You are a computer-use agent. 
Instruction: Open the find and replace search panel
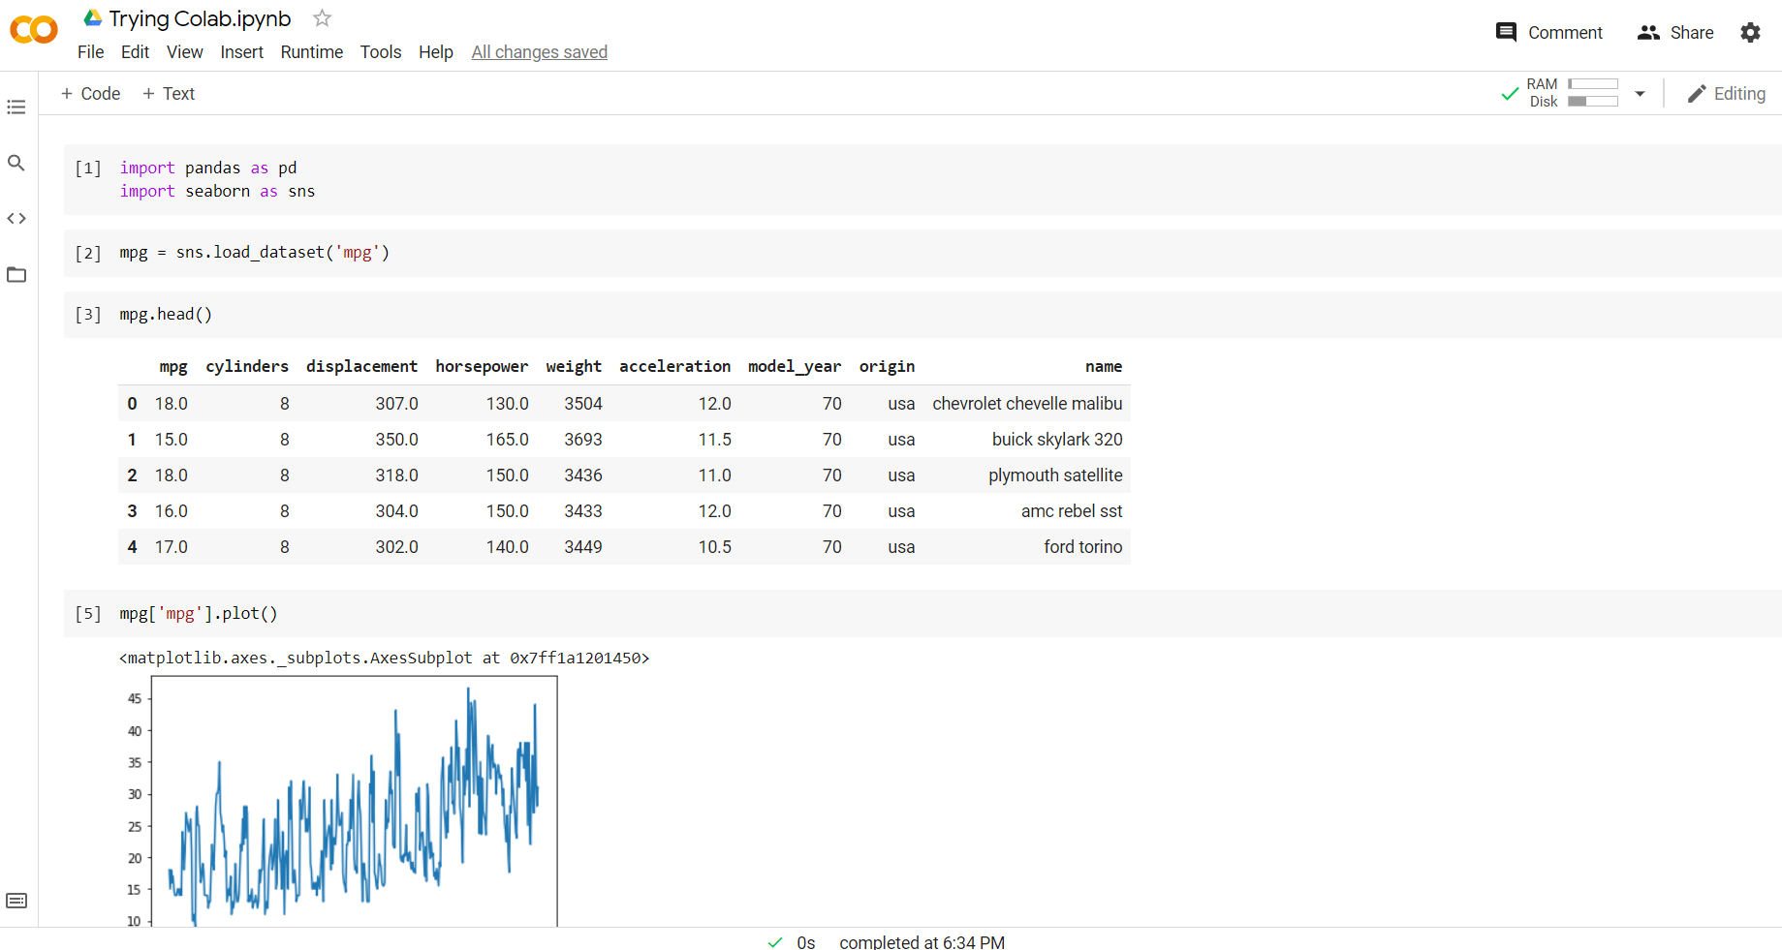[16, 163]
